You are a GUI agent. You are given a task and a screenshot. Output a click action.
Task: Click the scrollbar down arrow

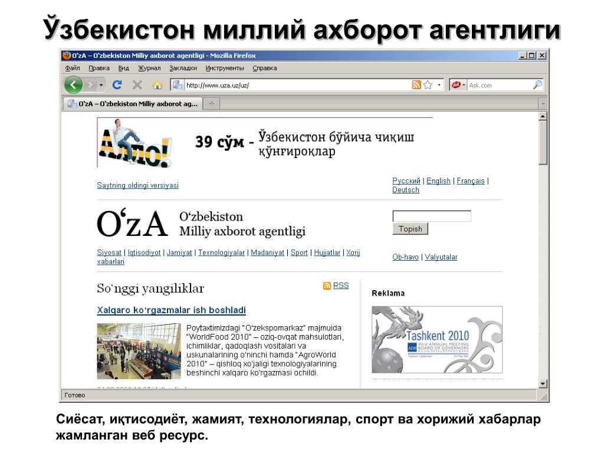(x=543, y=383)
